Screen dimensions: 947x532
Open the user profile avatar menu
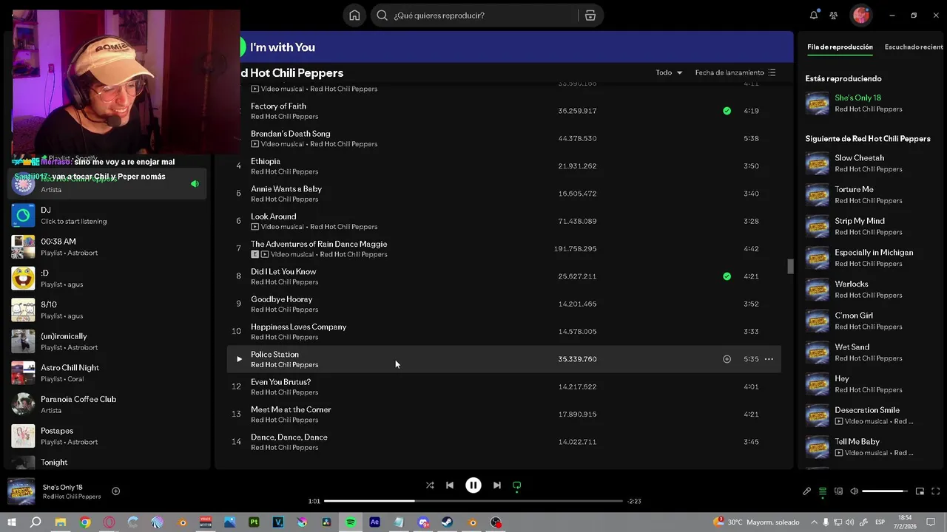(x=860, y=15)
